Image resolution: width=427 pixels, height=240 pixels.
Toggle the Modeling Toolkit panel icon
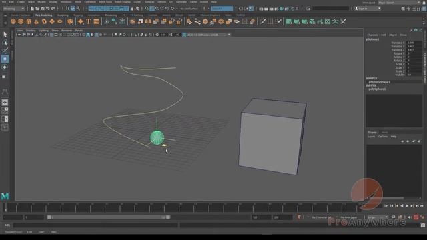click(403, 9)
